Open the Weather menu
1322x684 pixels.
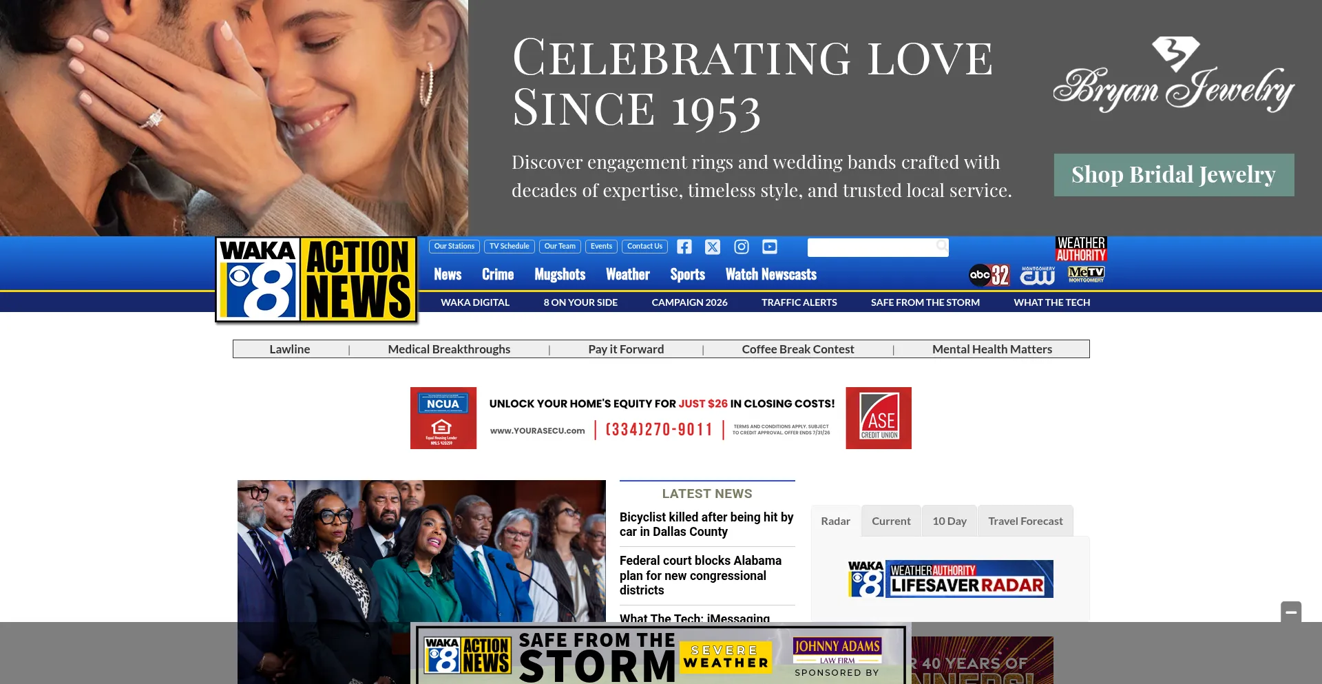[x=628, y=275]
